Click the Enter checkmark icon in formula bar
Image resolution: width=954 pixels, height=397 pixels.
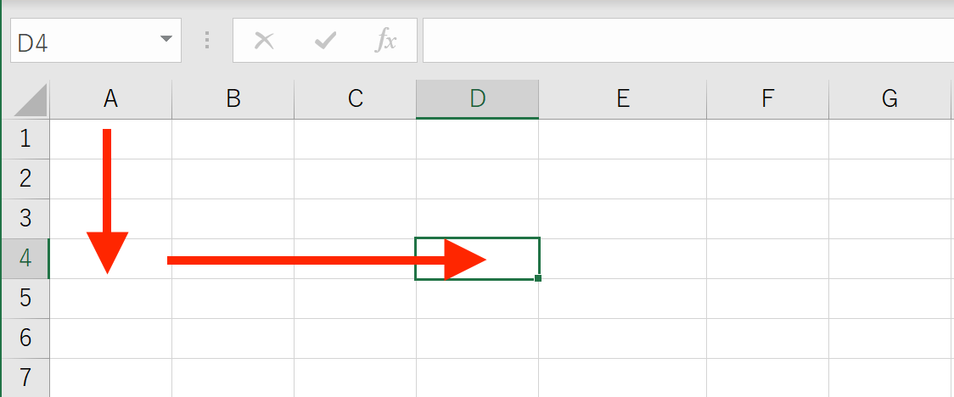click(x=326, y=41)
